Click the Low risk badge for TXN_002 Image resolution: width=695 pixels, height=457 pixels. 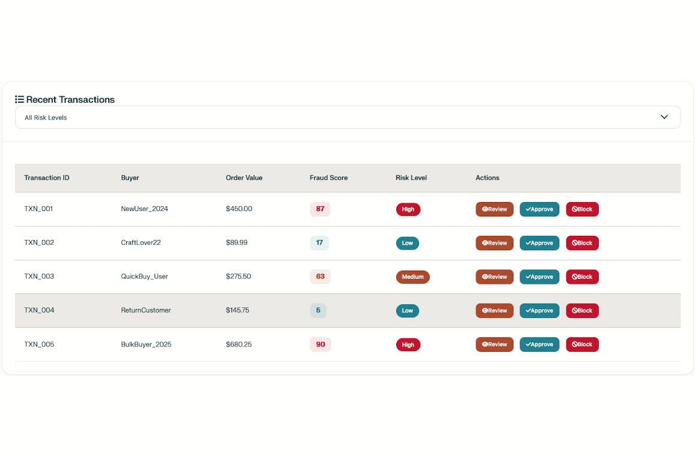[408, 243]
